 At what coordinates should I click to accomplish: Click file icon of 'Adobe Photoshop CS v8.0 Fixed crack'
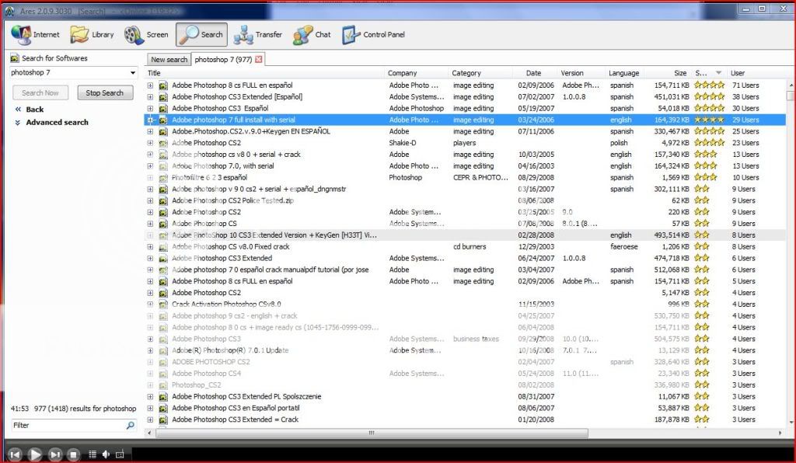point(163,247)
